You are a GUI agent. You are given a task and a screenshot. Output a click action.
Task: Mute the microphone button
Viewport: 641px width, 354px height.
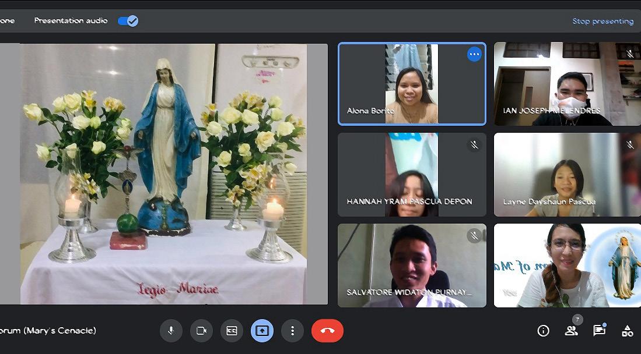pyautogui.click(x=171, y=331)
